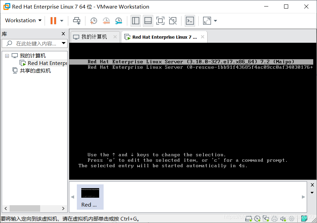The height and width of the screenshot is (223, 317).
Task: Toggle the console view icon
Action: point(190,21)
